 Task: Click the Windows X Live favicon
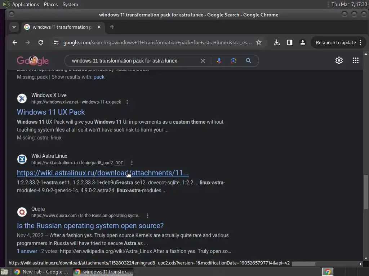click(x=22, y=98)
